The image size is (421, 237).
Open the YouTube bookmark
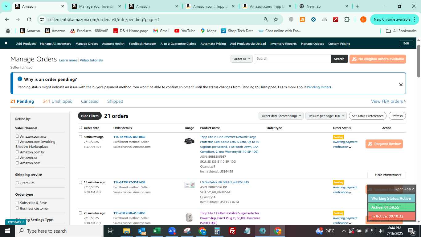(185, 31)
